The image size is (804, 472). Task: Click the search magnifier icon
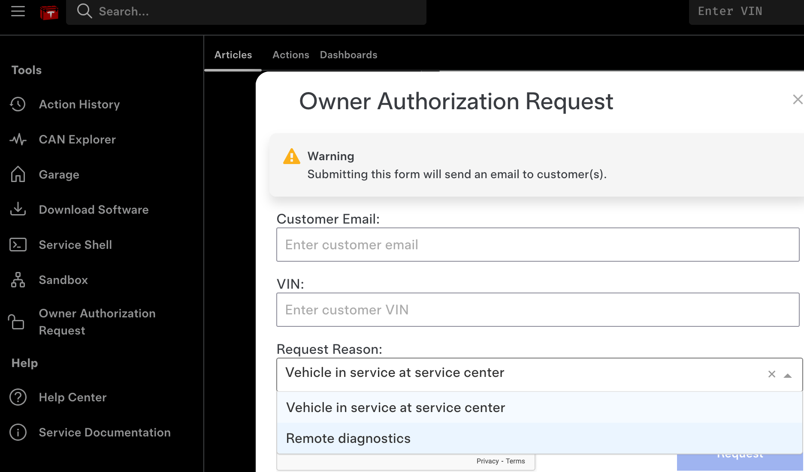(85, 11)
